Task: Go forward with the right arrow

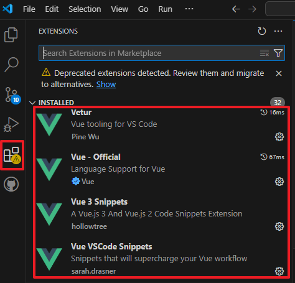Action: 252,9
